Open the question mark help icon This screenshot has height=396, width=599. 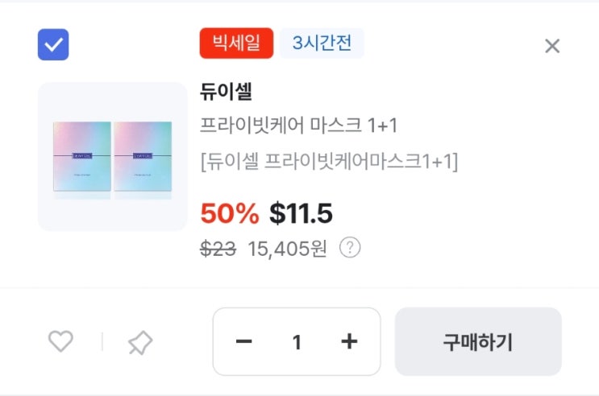click(x=349, y=248)
